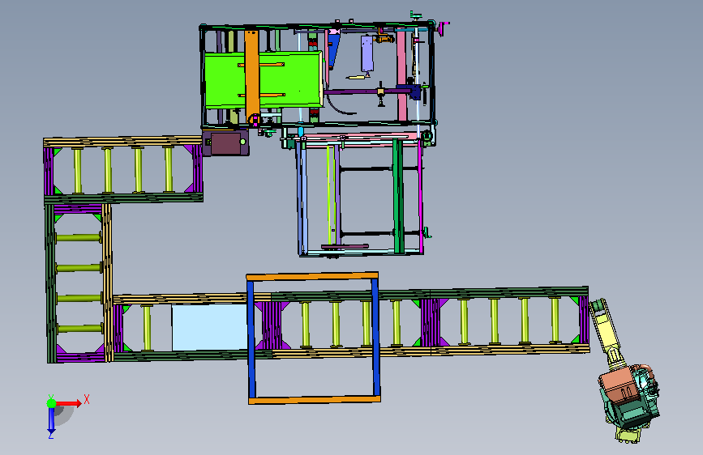This screenshot has height=455, width=703.
Task: Select the orange vertical beam crossing the green panel
Action: pyautogui.click(x=252, y=77)
